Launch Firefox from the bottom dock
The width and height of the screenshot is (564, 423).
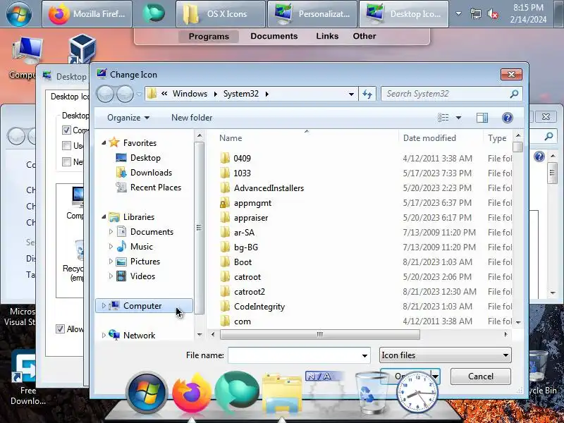tap(191, 393)
